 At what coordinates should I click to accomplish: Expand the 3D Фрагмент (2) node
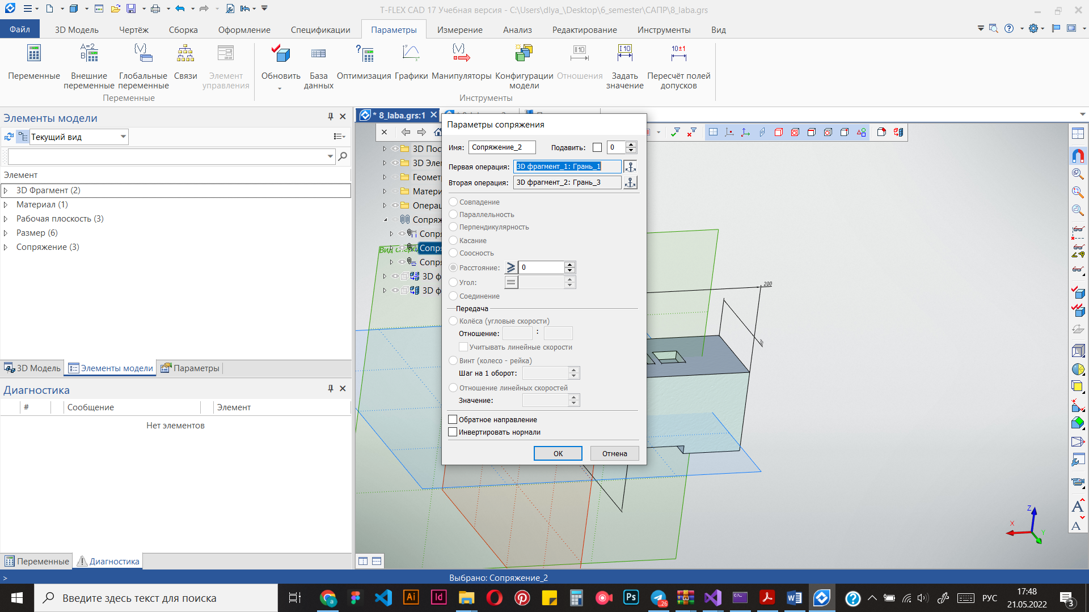tap(6, 190)
